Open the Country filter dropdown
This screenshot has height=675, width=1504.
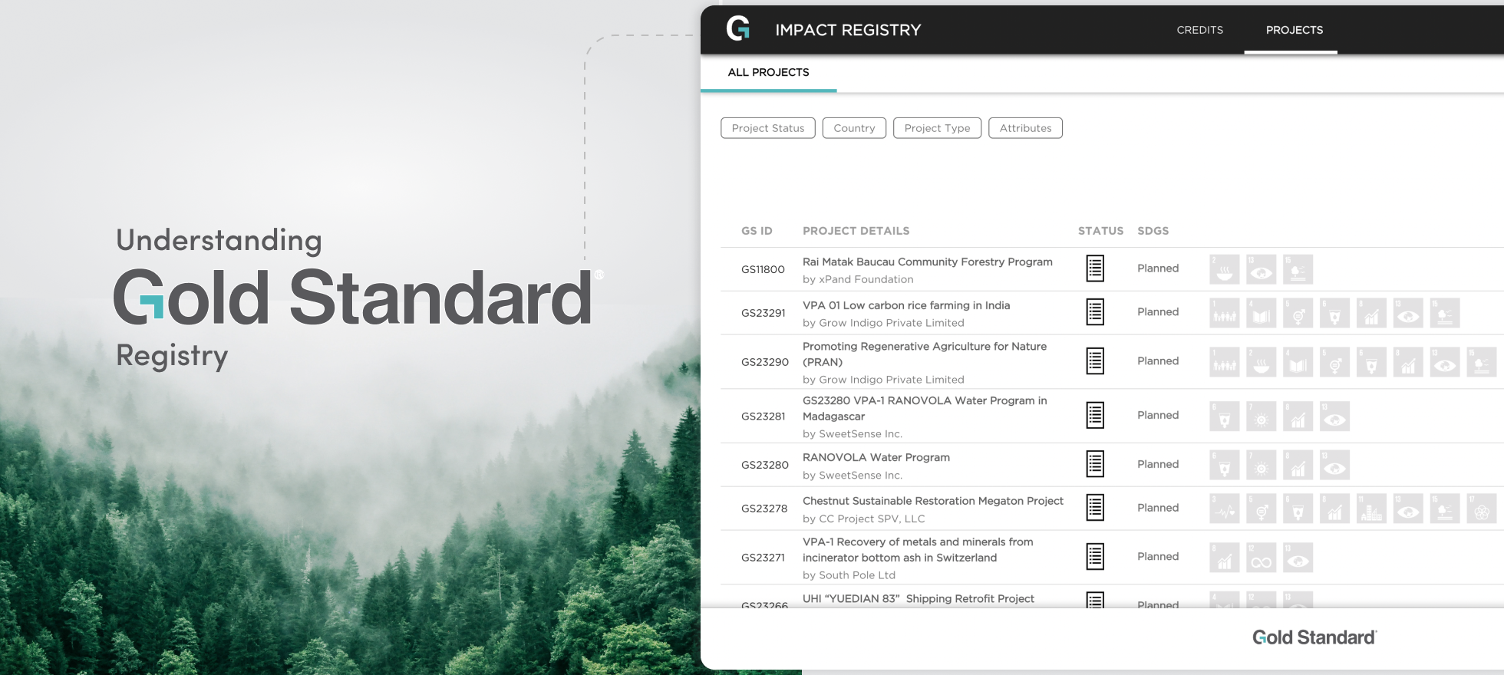point(854,128)
